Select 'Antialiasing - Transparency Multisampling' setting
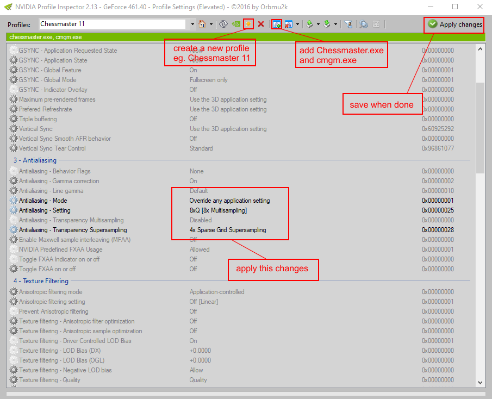 click(x=71, y=220)
